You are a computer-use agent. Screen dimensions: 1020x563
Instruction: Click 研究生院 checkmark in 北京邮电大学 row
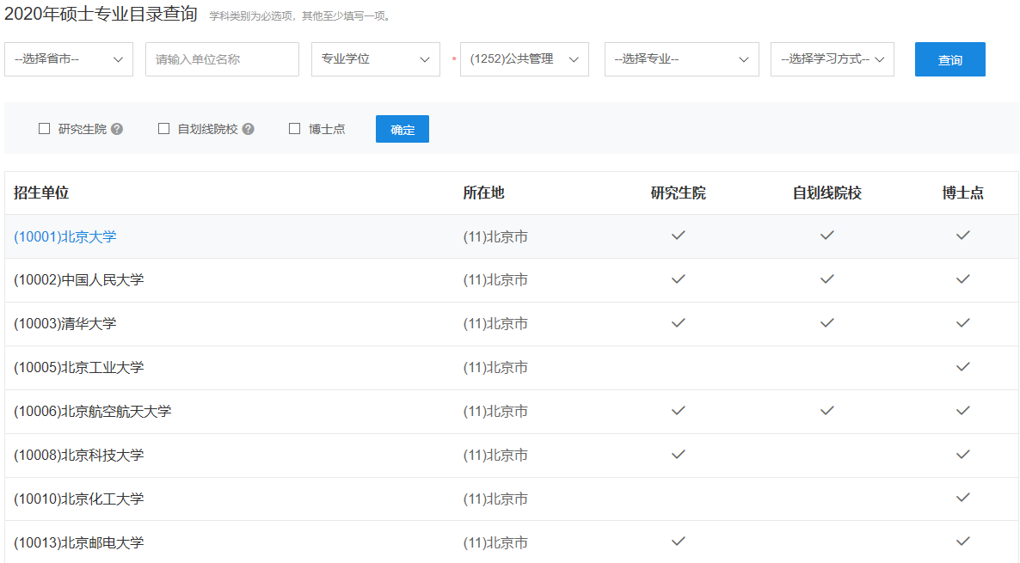pyautogui.click(x=679, y=541)
